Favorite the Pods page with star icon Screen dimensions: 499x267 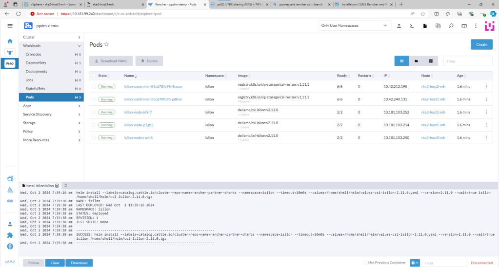point(106,44)
